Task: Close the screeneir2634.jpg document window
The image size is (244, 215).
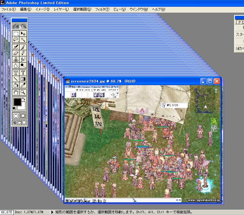Action: coord(217,81)
